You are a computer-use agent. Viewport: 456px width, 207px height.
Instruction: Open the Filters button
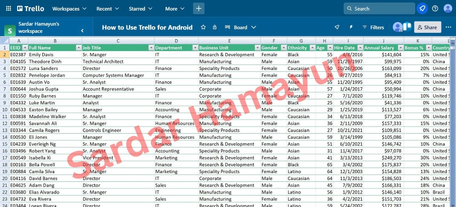click(373, 27)
